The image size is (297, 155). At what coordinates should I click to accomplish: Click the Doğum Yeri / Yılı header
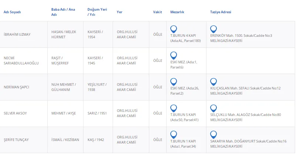(x=97, y=12)
